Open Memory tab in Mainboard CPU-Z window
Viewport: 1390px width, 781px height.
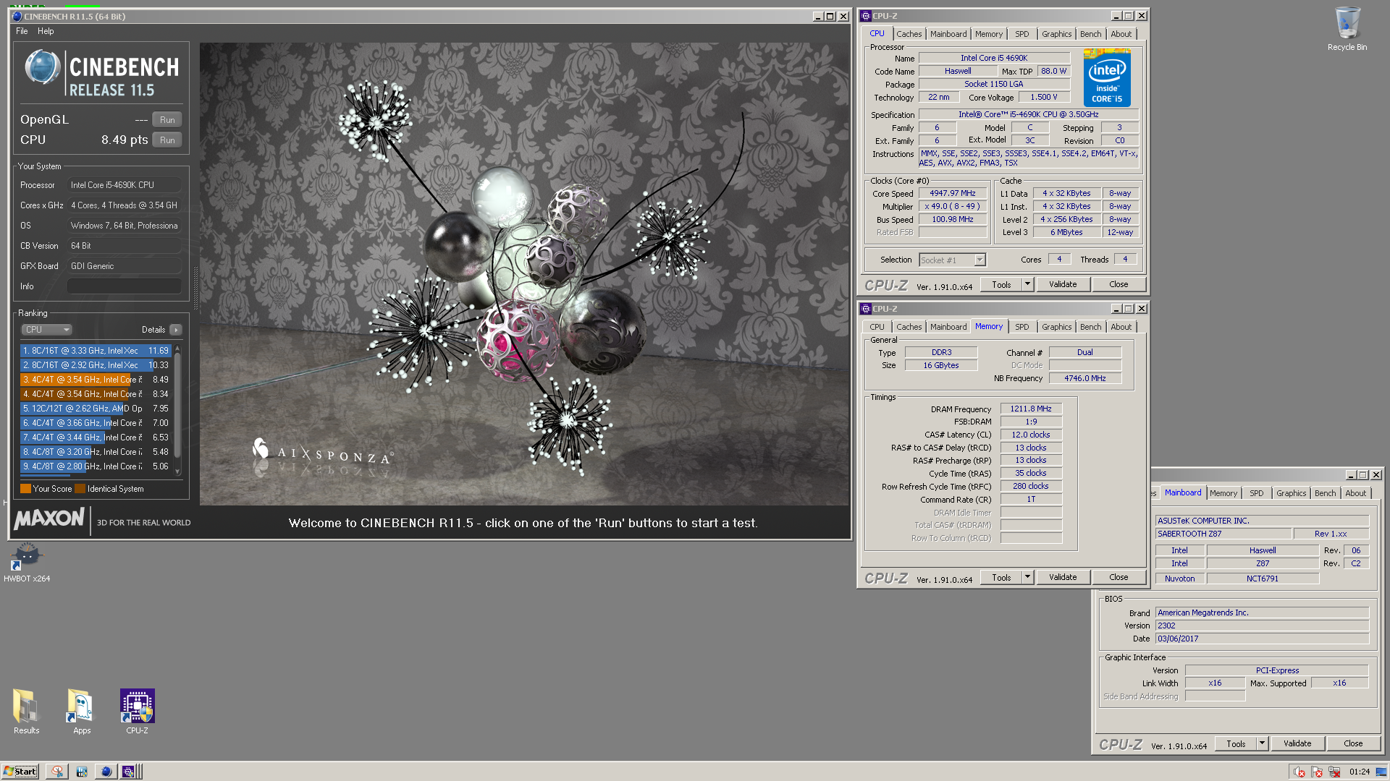(x=1223, y=493)
